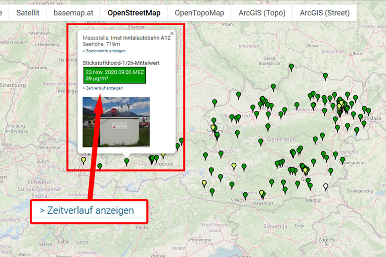Image resolution: width=386 pixels, height=257 pixels.
Task: Select the basemap.at layer tab
Action: pyautogui.click(x=73, y=13)
